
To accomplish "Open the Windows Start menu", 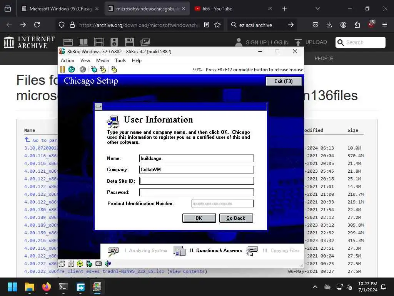I will [12, 287].
